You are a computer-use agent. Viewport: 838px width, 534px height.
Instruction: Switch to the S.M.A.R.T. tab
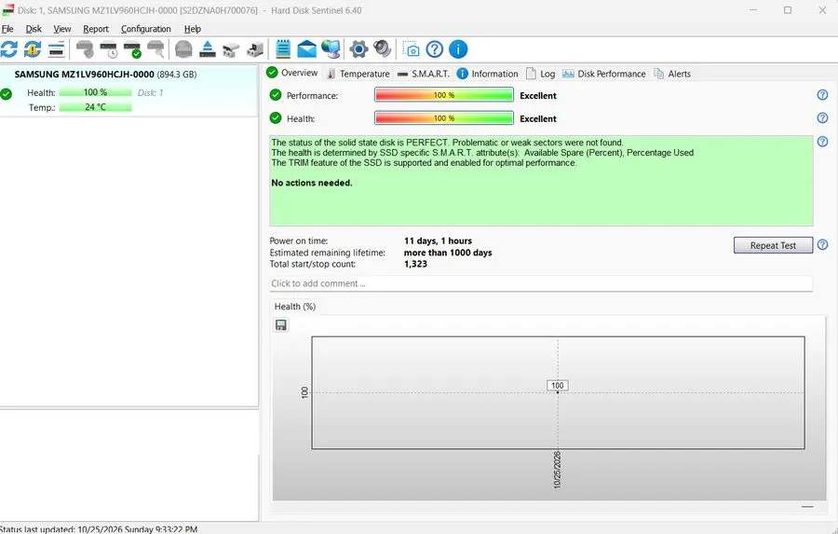424,74
